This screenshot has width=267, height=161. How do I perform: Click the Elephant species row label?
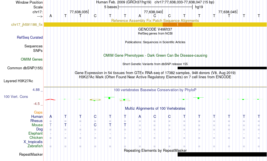35,133
